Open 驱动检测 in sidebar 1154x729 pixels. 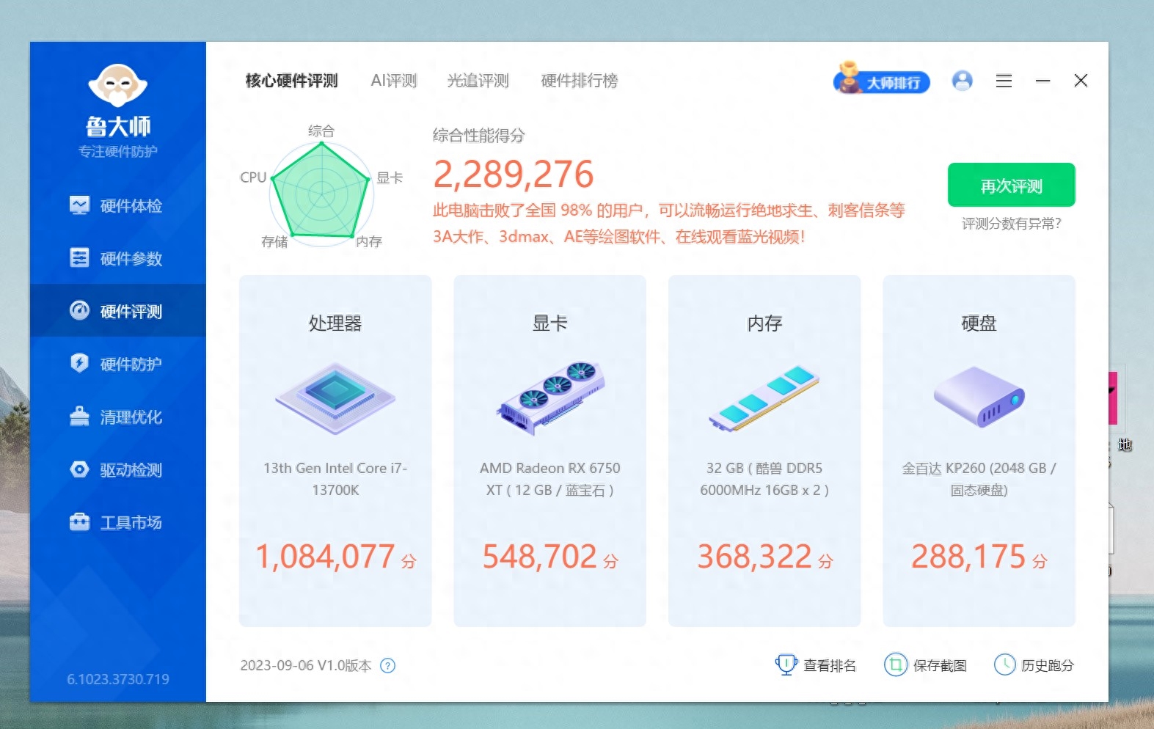tap(117, 469)
